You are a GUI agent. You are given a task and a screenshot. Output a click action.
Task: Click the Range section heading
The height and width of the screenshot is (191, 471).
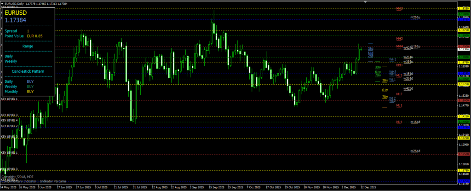point(28,46)
